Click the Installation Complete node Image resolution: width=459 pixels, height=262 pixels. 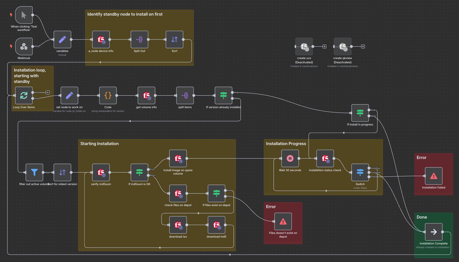pyautogui.click(x=433, y=232)
